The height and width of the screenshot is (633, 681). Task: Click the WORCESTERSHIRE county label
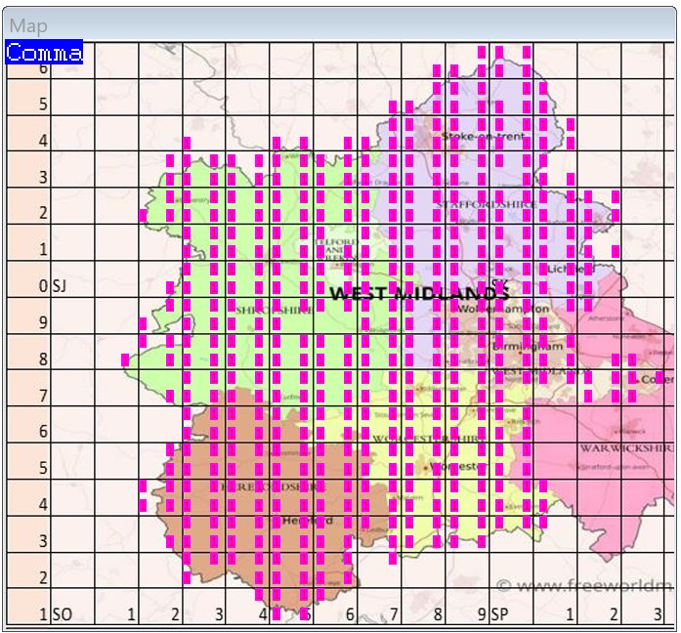pyautogui.click(x=430, y=439)
